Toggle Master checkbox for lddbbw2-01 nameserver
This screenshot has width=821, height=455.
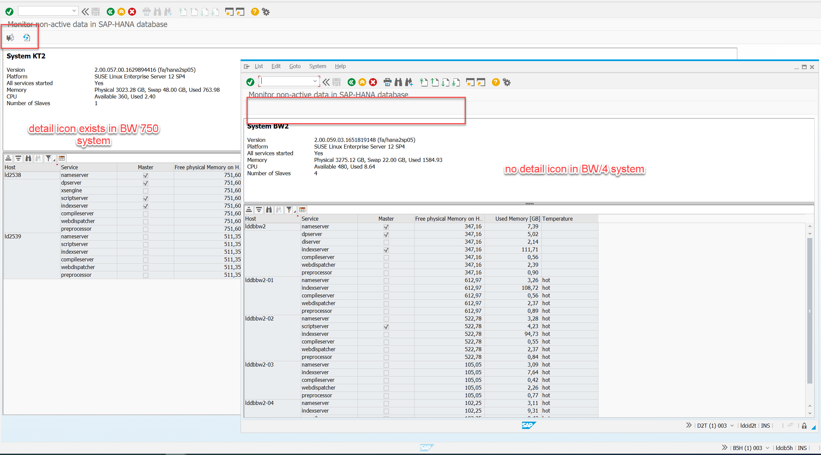[x=386, y=280]
